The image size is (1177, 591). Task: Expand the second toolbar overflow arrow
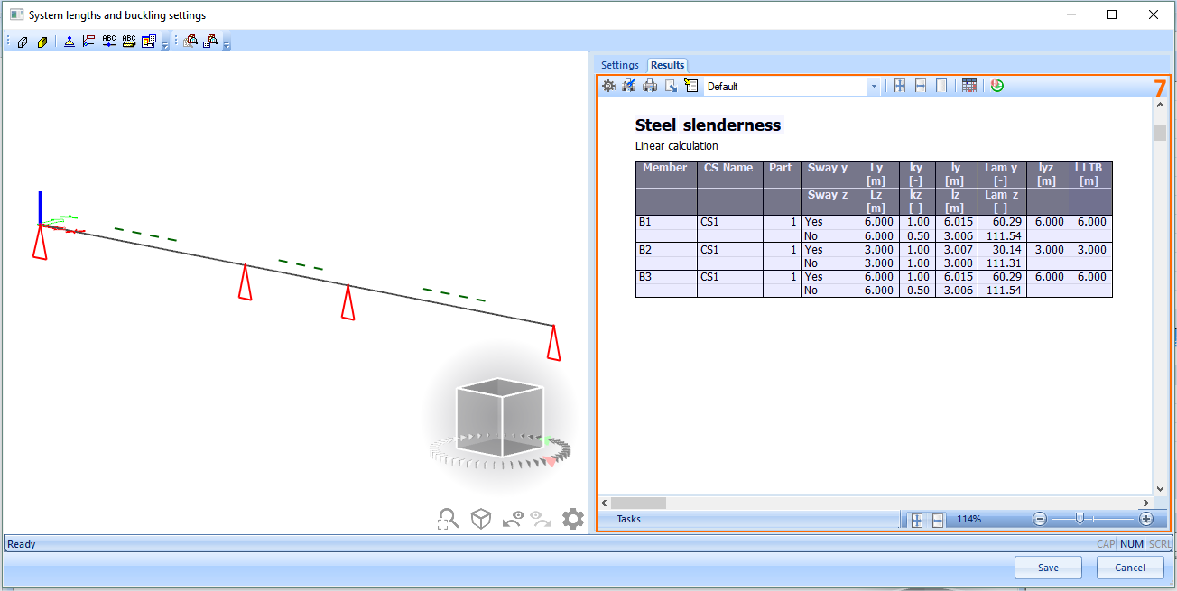pos(227,43)
